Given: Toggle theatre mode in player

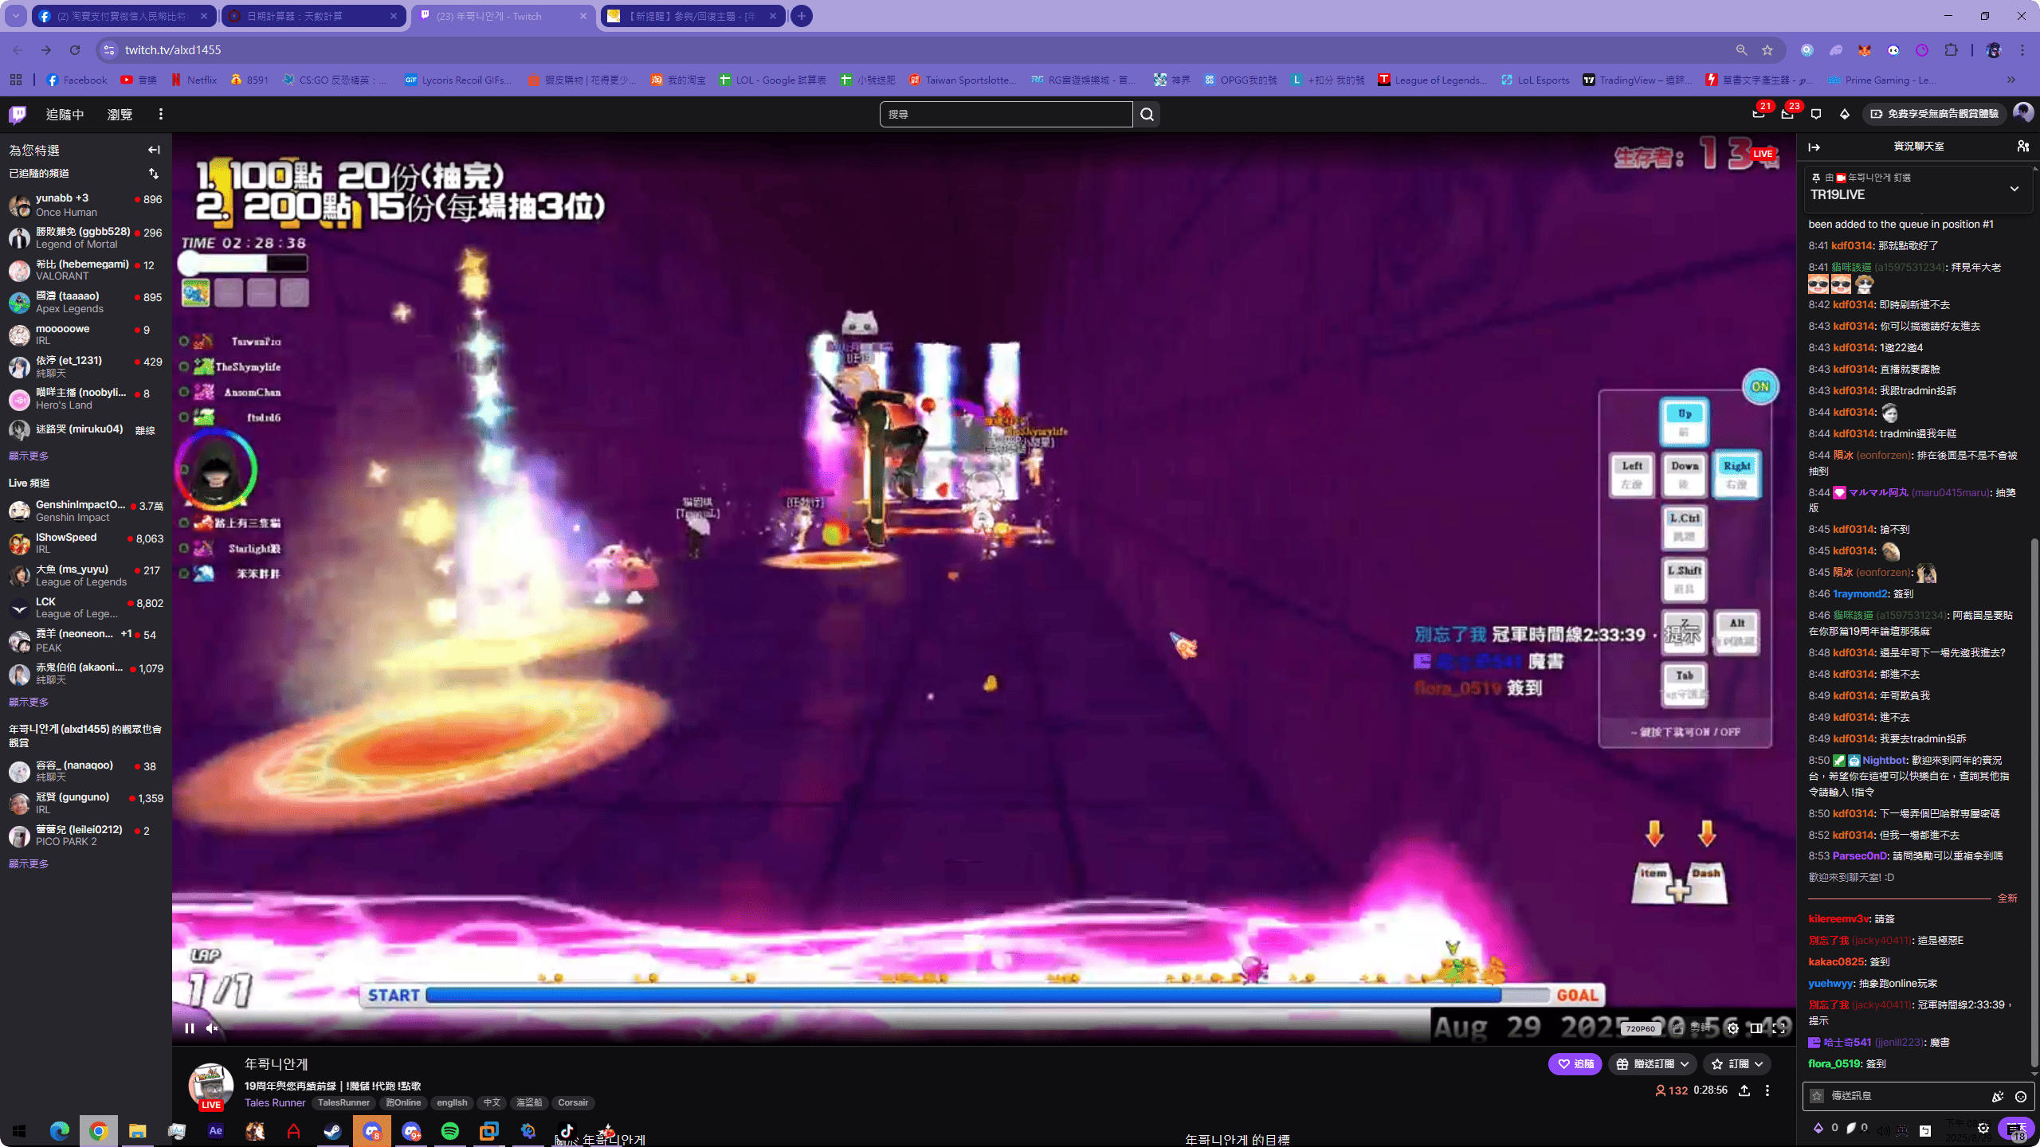Looking at the screenshot, I should coord(1756,1028).
